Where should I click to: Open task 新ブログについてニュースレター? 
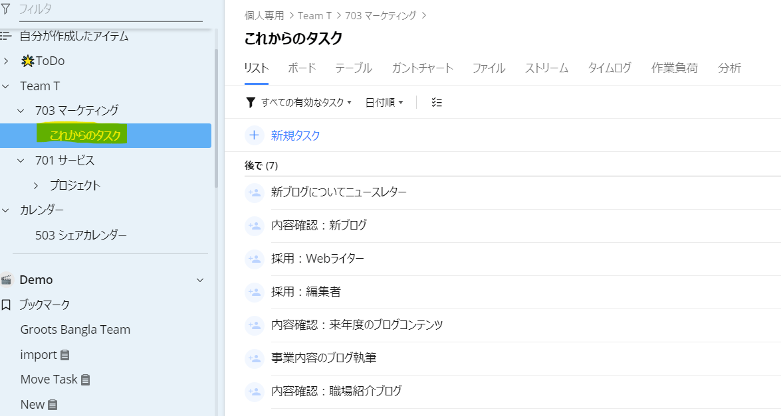tap(339, 192)
